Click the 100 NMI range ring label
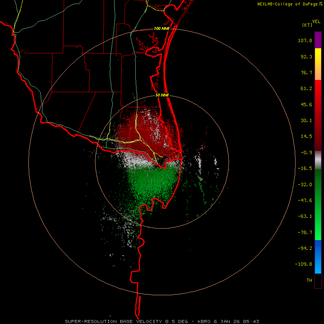The image size is (324, 324). pyautogui.click(x=162, y=28)
